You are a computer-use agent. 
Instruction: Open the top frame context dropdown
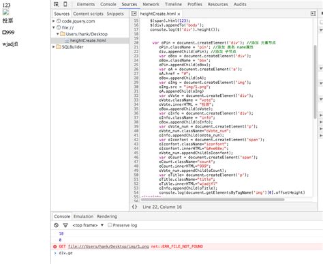[x=88, y=225]
